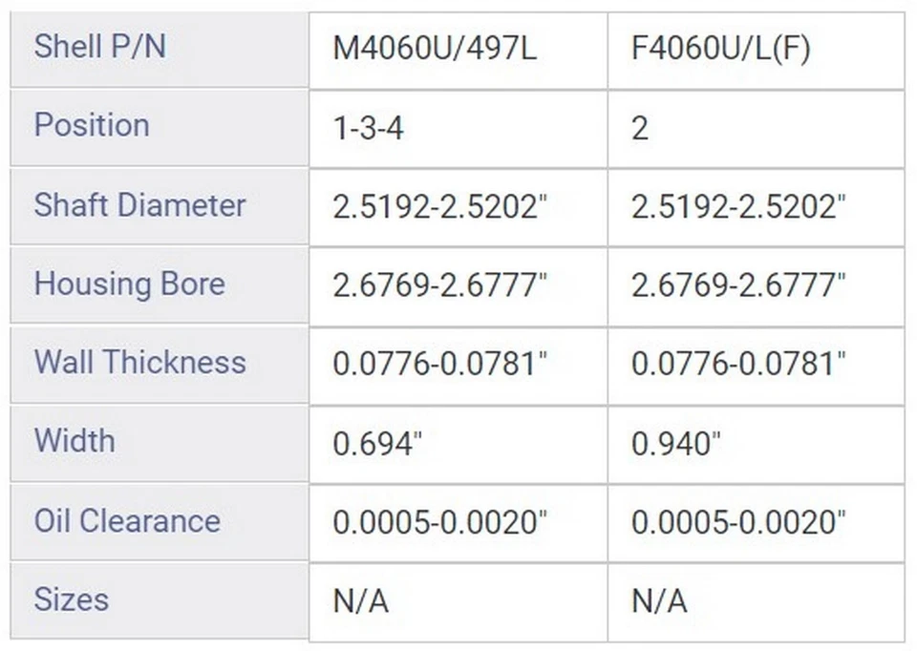Select the F4060U/L(F) part number cell

721,50
